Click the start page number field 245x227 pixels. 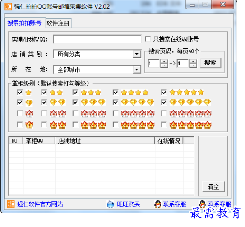click(x=154, y=63)
